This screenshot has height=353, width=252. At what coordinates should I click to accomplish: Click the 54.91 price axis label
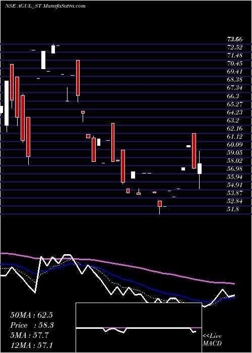(x=235, y=185)
